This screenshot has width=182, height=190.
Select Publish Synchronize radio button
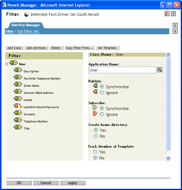(102, 87)
